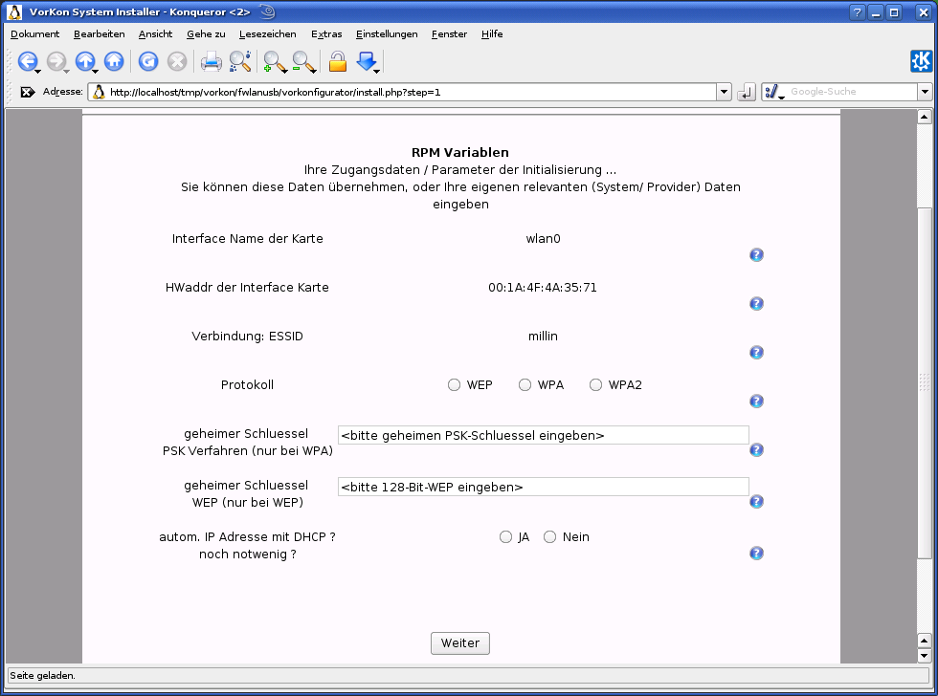The width and height of the screenshot is (938, 696).
Task: Open help for Verbindung: ESSID
Action: [756, 353]
